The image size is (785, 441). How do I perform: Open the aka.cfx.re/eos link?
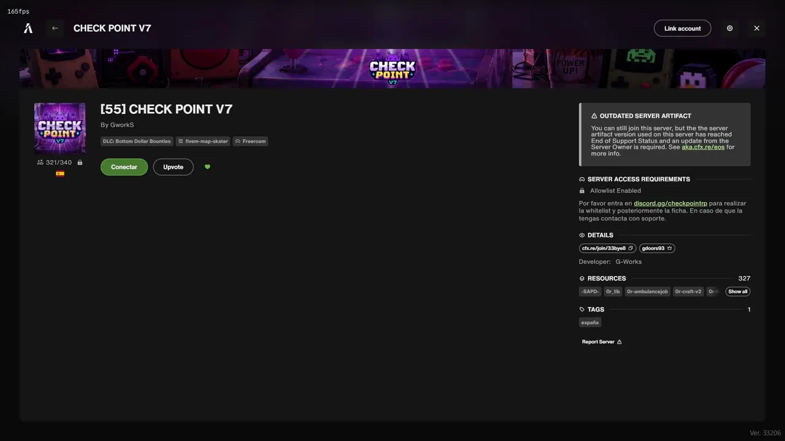coord(703,147)
